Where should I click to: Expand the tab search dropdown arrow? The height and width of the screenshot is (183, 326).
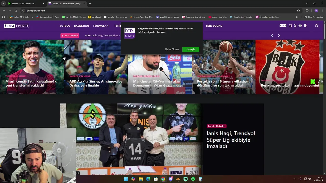3,4
